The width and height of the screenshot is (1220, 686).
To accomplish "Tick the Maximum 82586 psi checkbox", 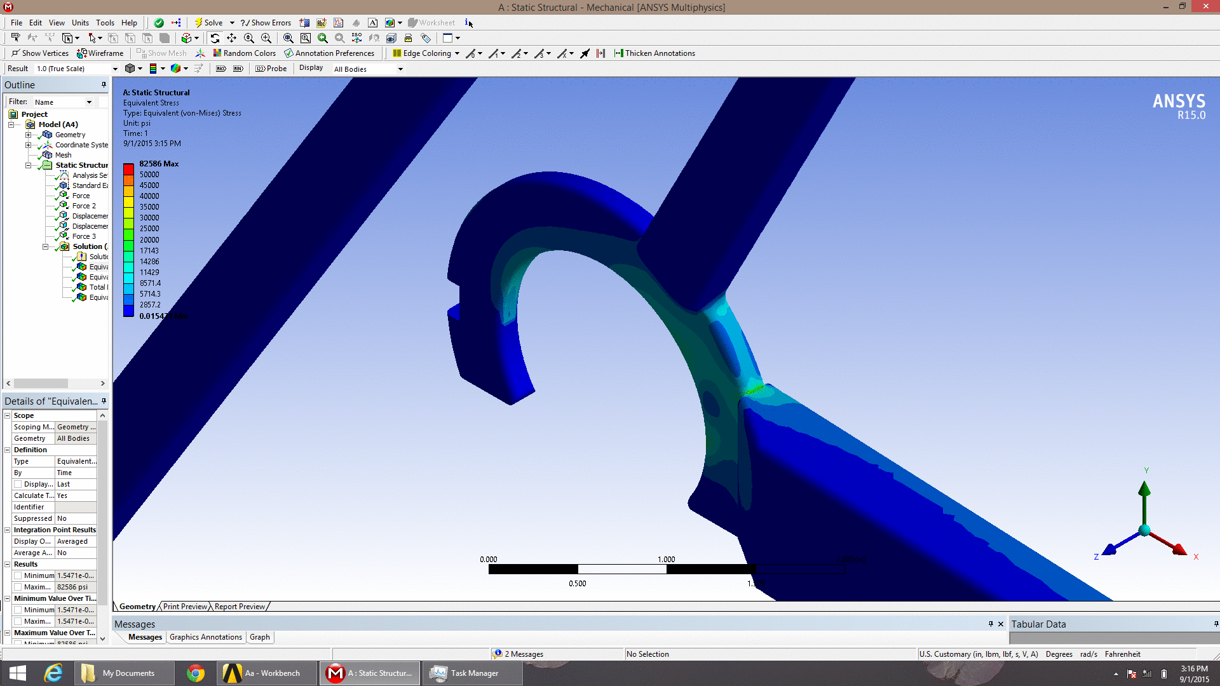I will click(18, 587).
